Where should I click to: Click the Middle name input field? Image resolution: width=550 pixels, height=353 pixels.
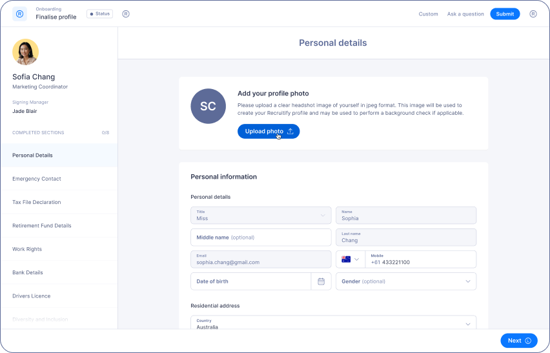(261, 237)
